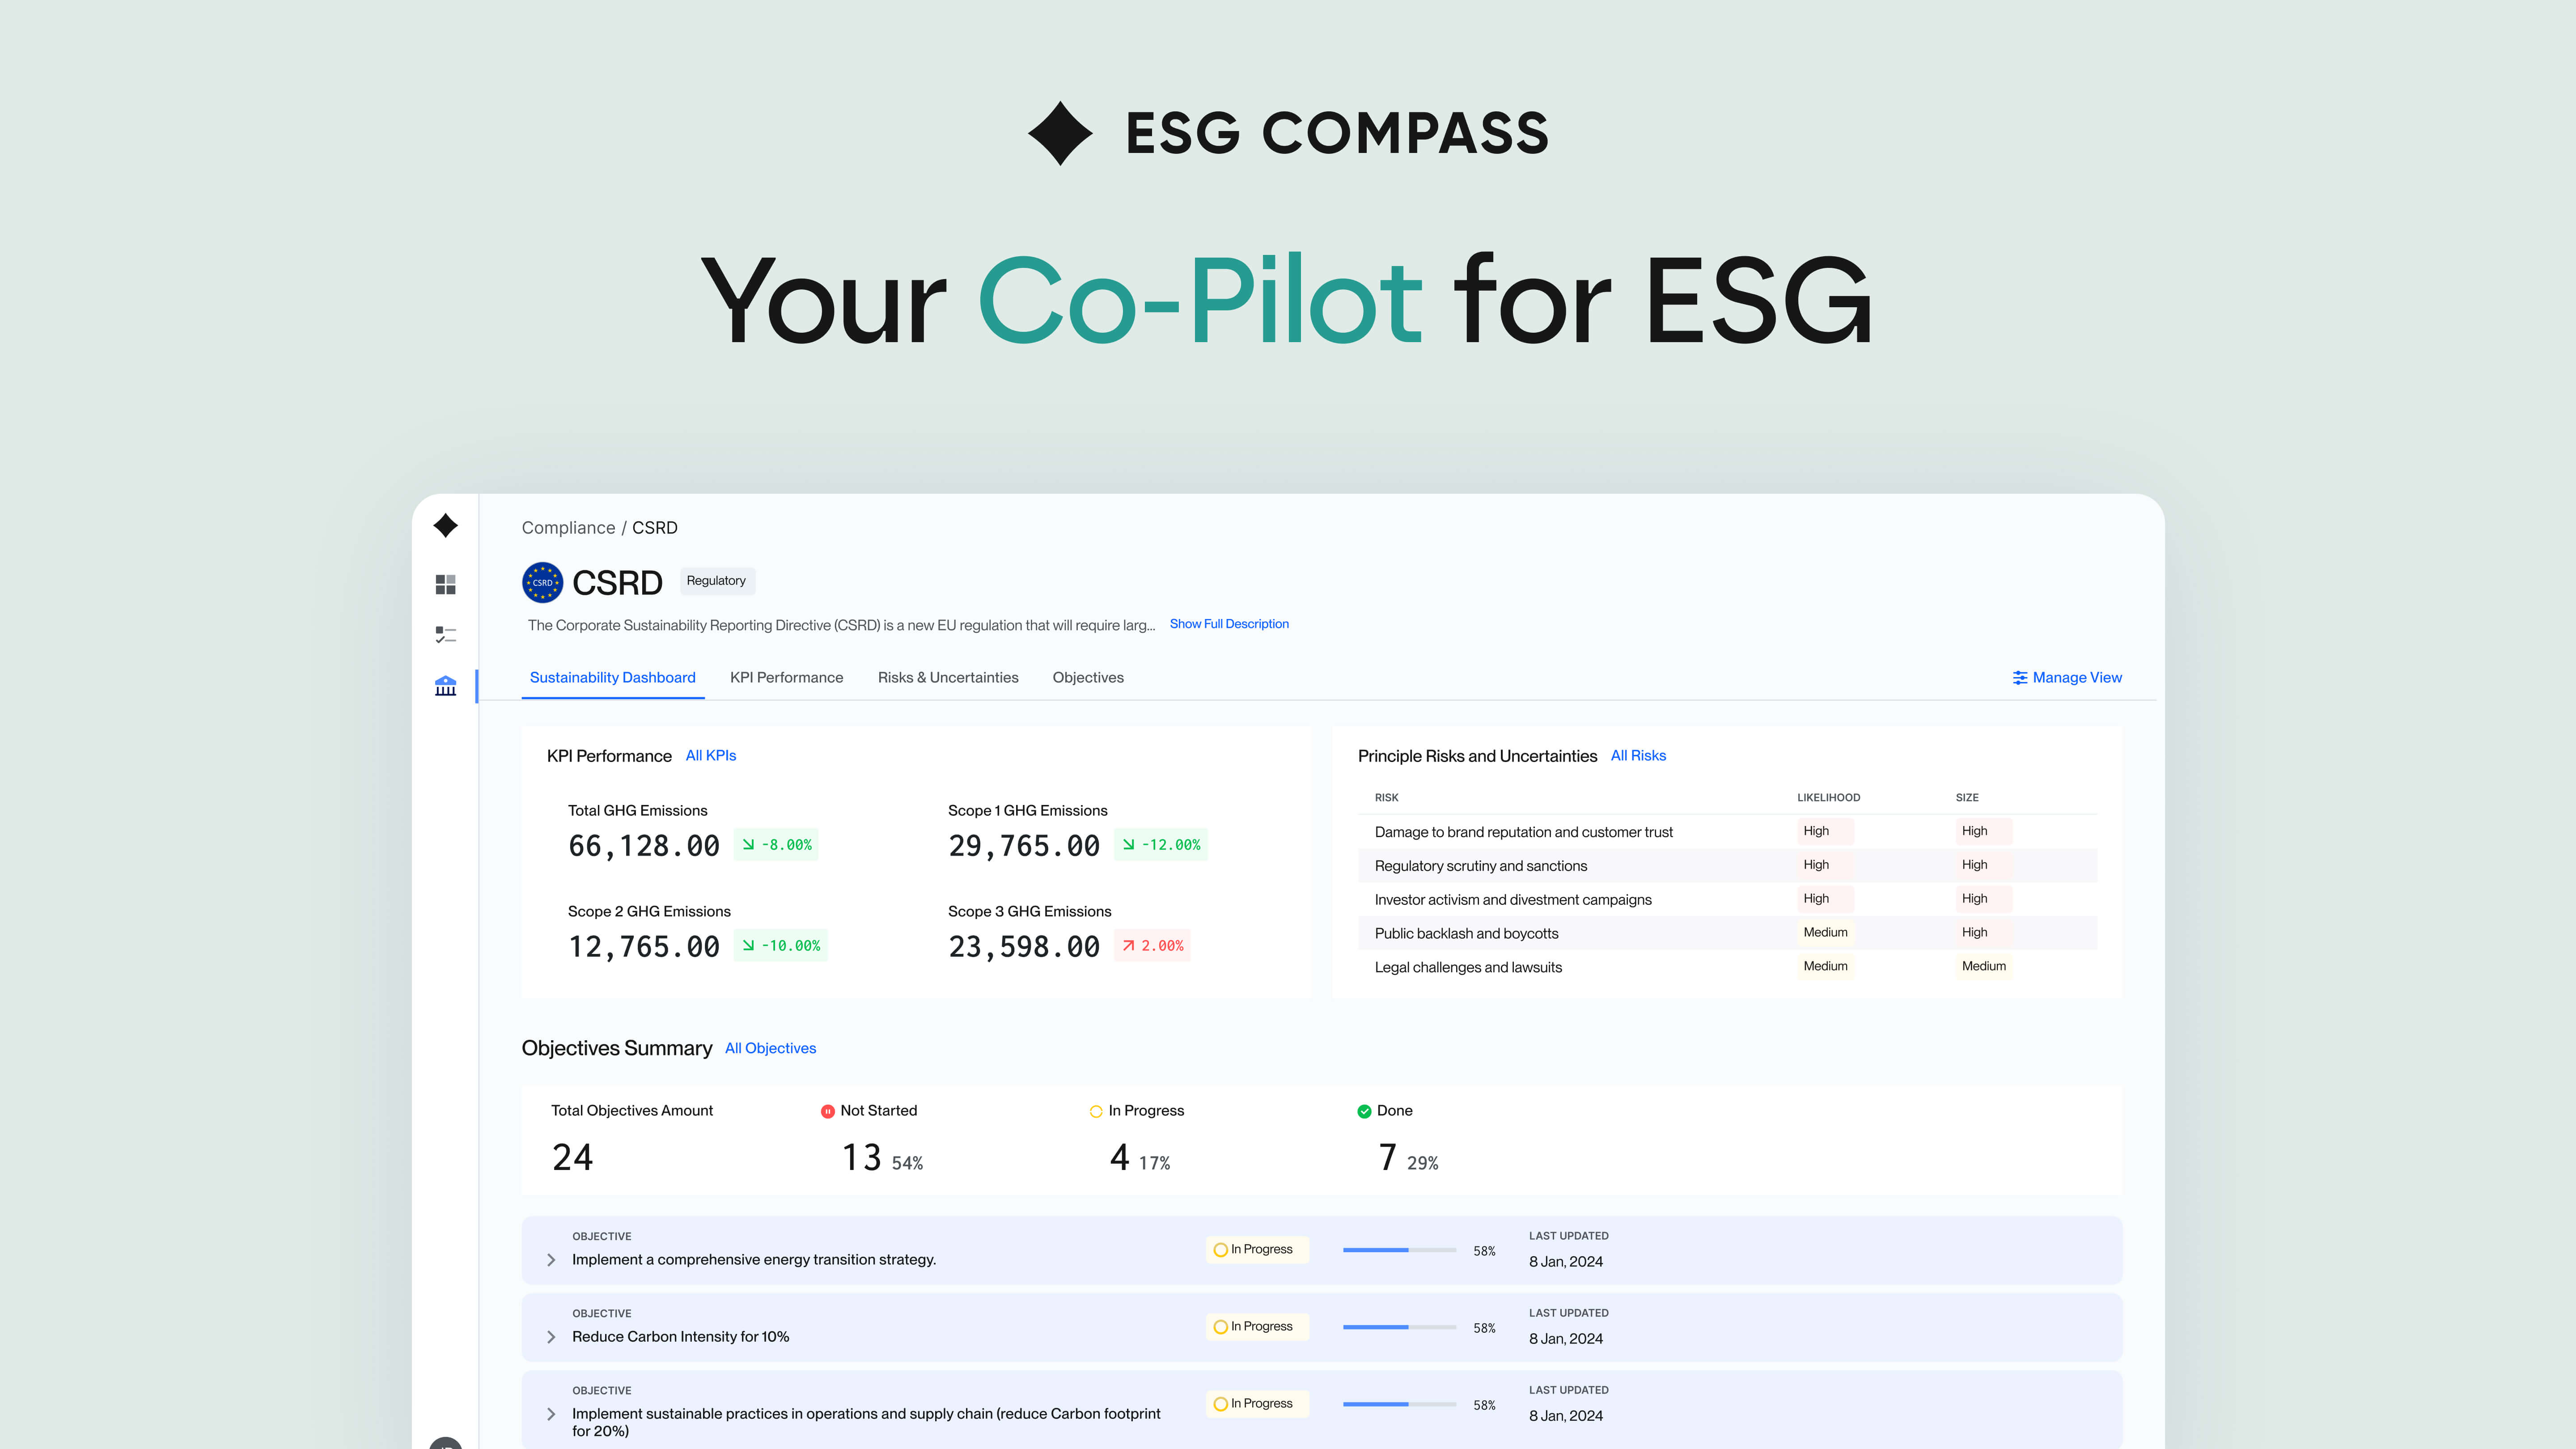Expand the sustainable supply chain objective
This screenshot has height=1449, width=2576.
[551, 1413]
